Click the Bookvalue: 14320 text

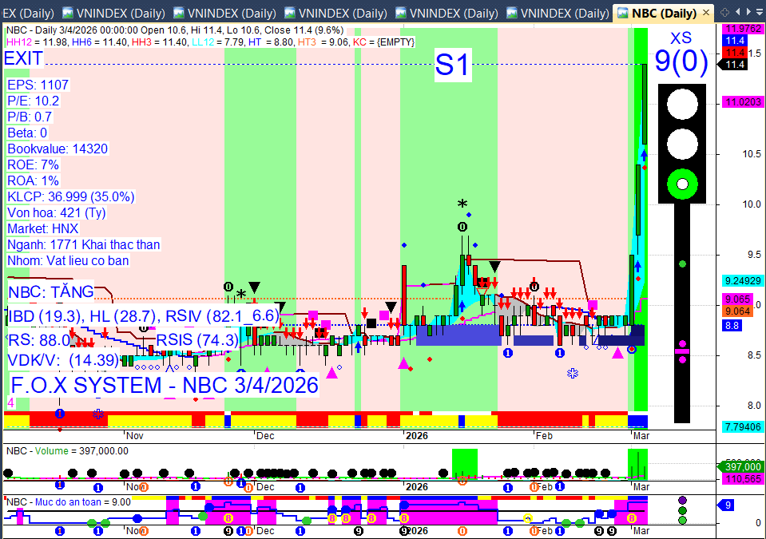point(58,149)
